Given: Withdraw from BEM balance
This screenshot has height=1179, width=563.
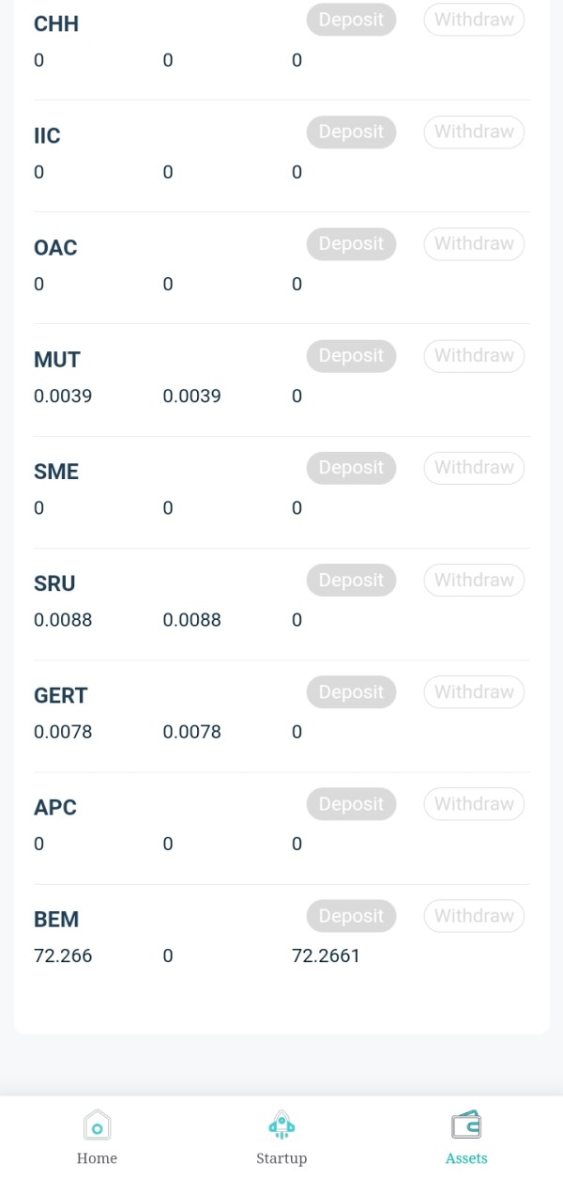Looking at the screenshot, I should [x=474, y=915].
